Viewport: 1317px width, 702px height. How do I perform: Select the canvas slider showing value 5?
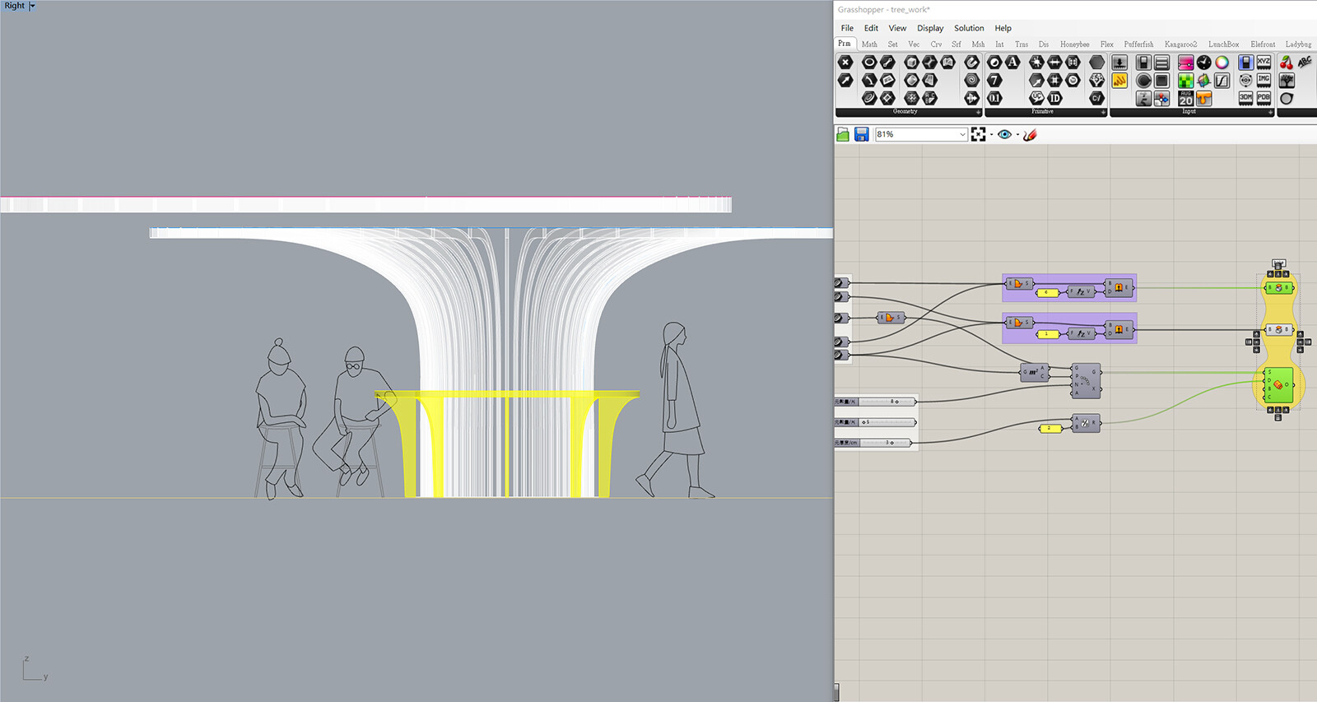click(875, 422)
